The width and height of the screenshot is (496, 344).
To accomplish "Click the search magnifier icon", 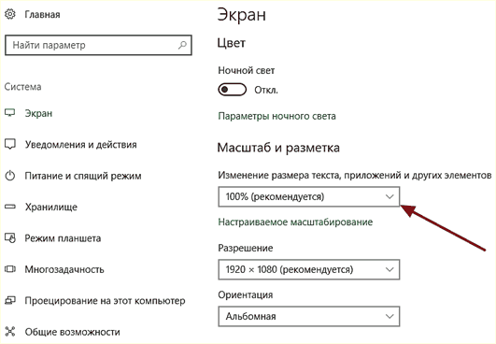I will [182, 45].
